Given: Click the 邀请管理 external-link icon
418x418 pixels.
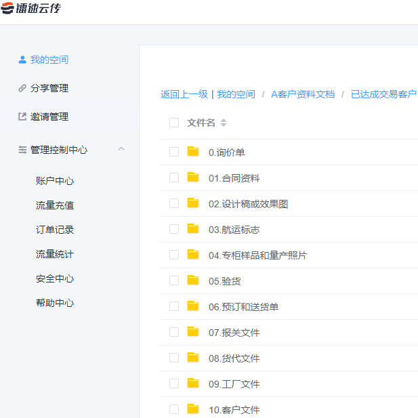Looking at the screenshot, I should point(22,117).
